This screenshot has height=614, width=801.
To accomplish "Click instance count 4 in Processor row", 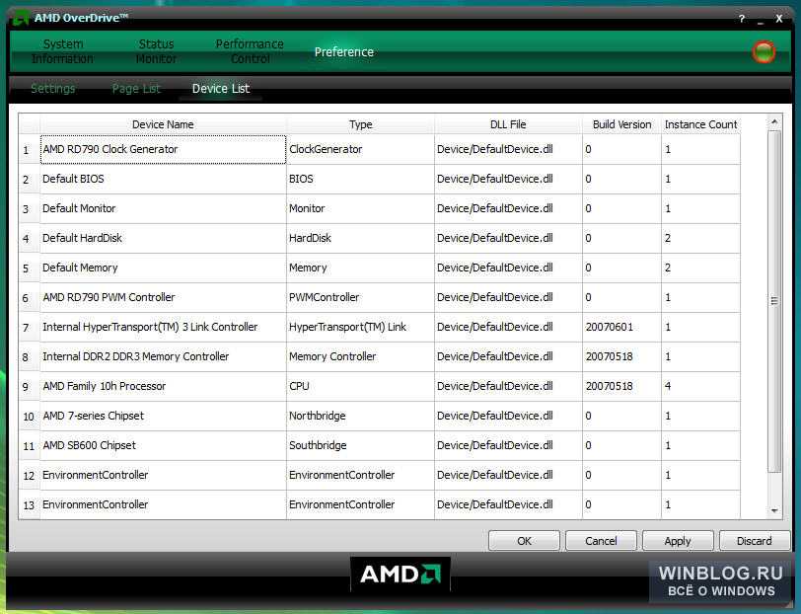I will point(700,387).
